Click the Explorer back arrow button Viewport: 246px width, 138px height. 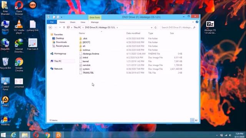pyautogui.click(x=50, y=28)
